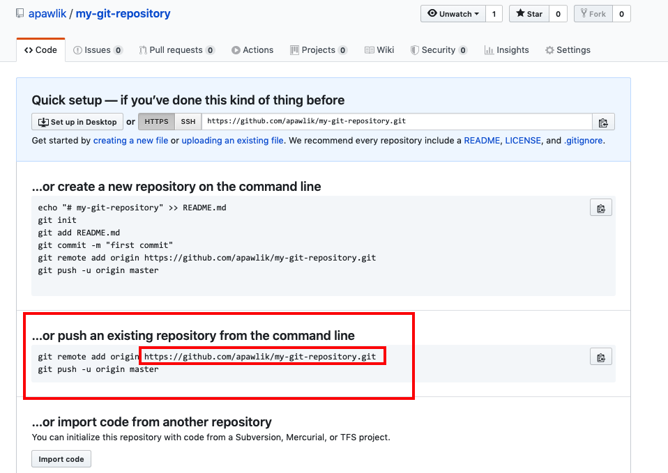Viewport: 668px width, 473px height.
Task: Open the apawlik user profile link
Action: click(x=47, y=14)
